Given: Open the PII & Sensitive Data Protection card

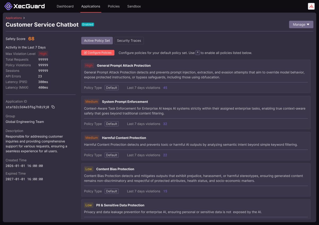Looking at the screenshot, I should click(196, 209).
